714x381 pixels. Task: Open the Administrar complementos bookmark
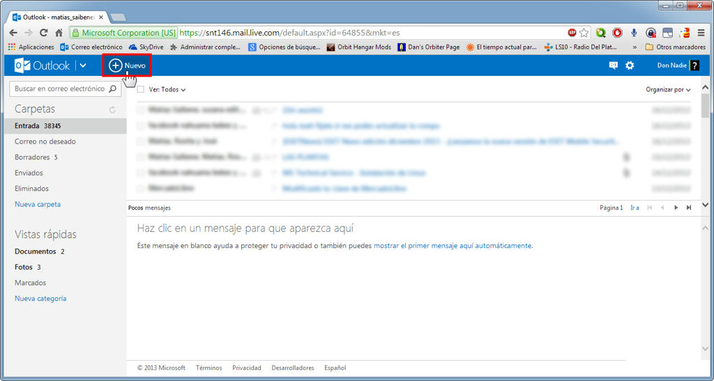coord(206,47)
